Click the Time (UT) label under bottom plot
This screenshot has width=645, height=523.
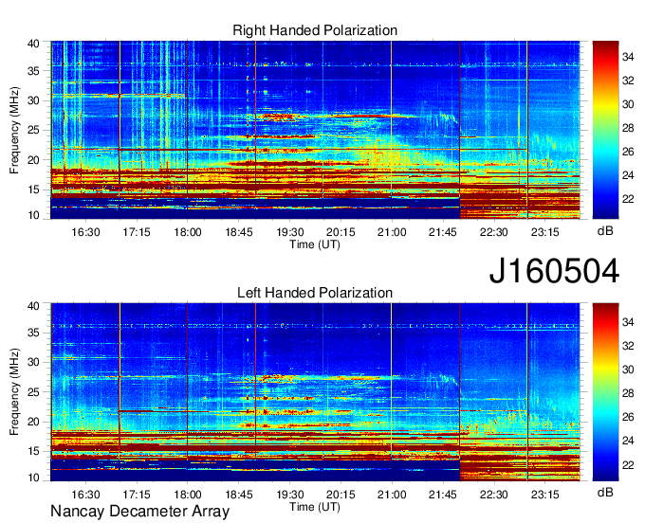tap(315, 507)
